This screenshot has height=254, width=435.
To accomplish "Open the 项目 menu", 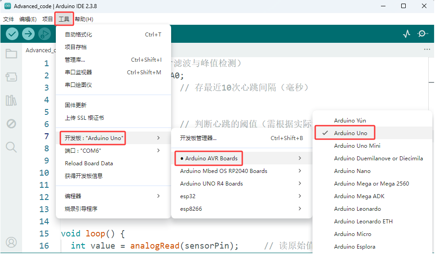I will tap(47, 19).
